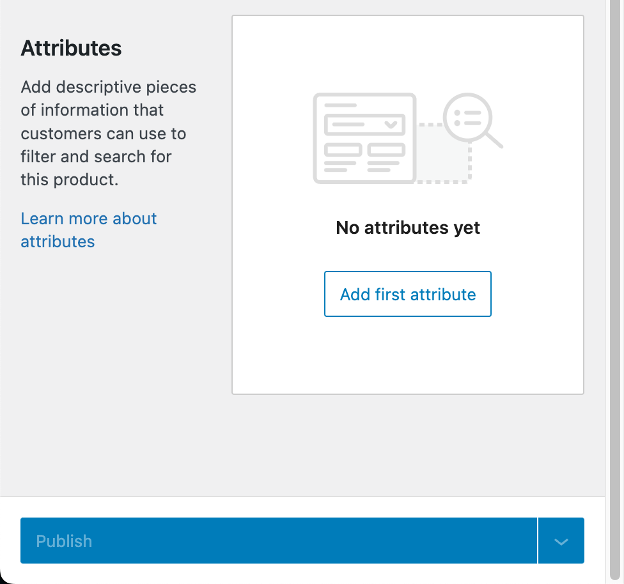The image size is (624, 584).
Task: Publish the product with the Publish button
Action: point(279,541)
